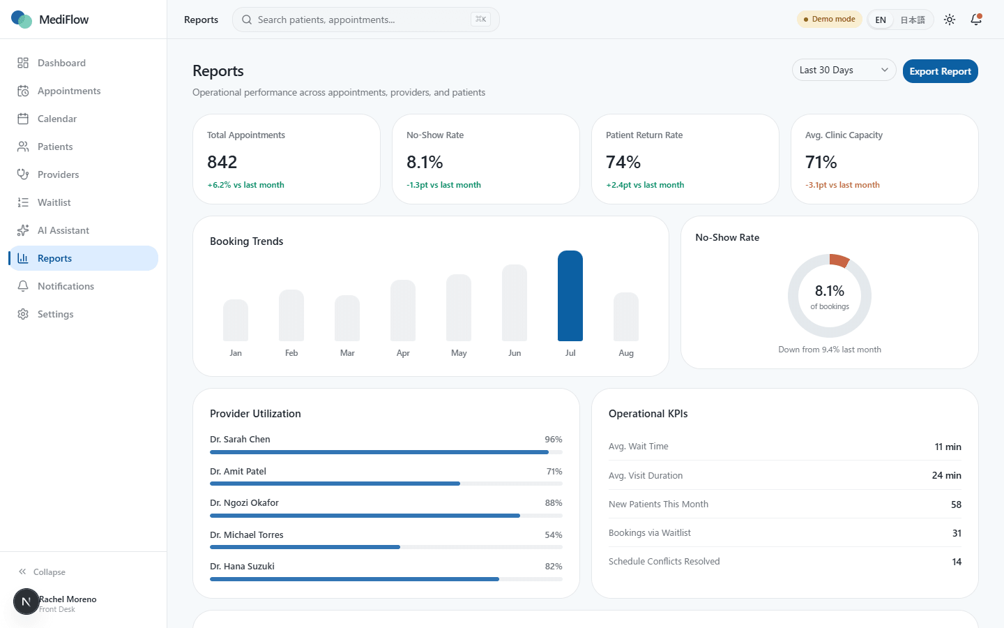Click the search magnifier icon
The width and height of the screenshot is (1004, 628).
click(247, 20)
